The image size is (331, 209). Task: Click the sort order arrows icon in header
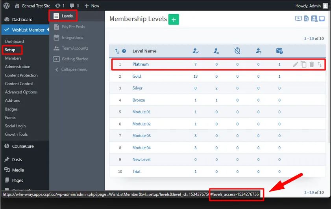coord(117,51)
